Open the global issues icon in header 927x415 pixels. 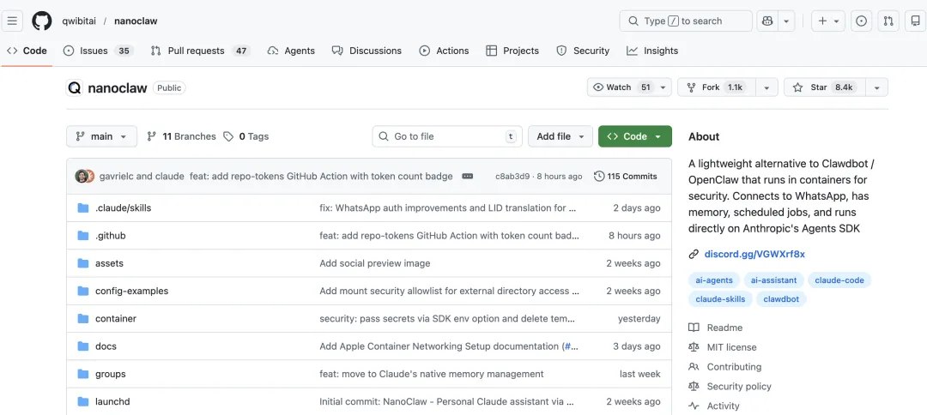(862, 21)
